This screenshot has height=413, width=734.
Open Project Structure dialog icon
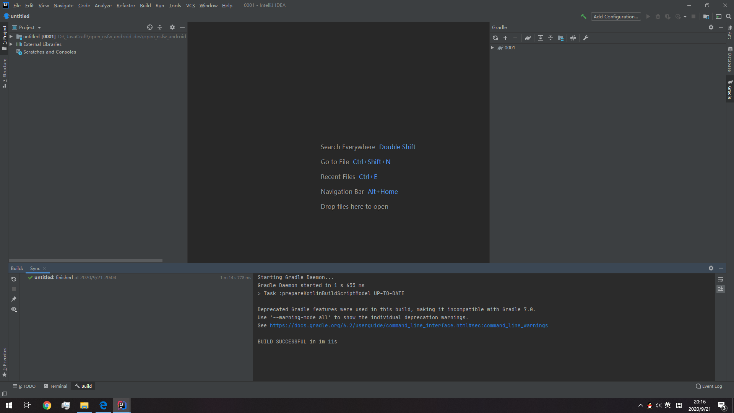pos(706,16)
